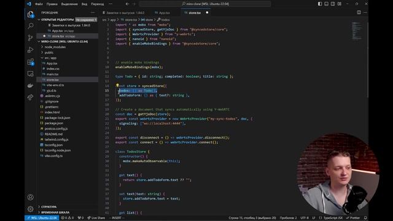Open the Файл menu
This screenshot has height=221, width=393.
coord(39,4)
